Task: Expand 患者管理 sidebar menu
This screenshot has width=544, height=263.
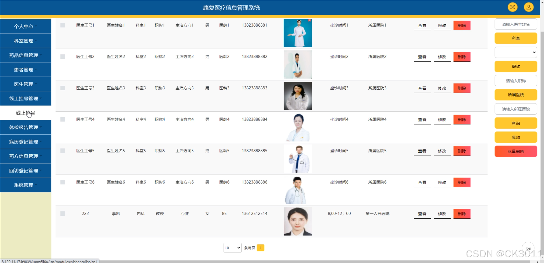Action: [26, 70]
